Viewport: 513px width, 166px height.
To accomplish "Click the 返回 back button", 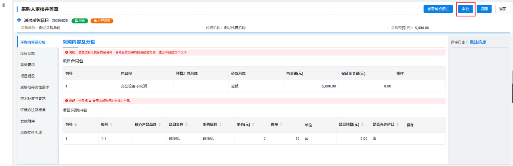I will click(502, 9).
